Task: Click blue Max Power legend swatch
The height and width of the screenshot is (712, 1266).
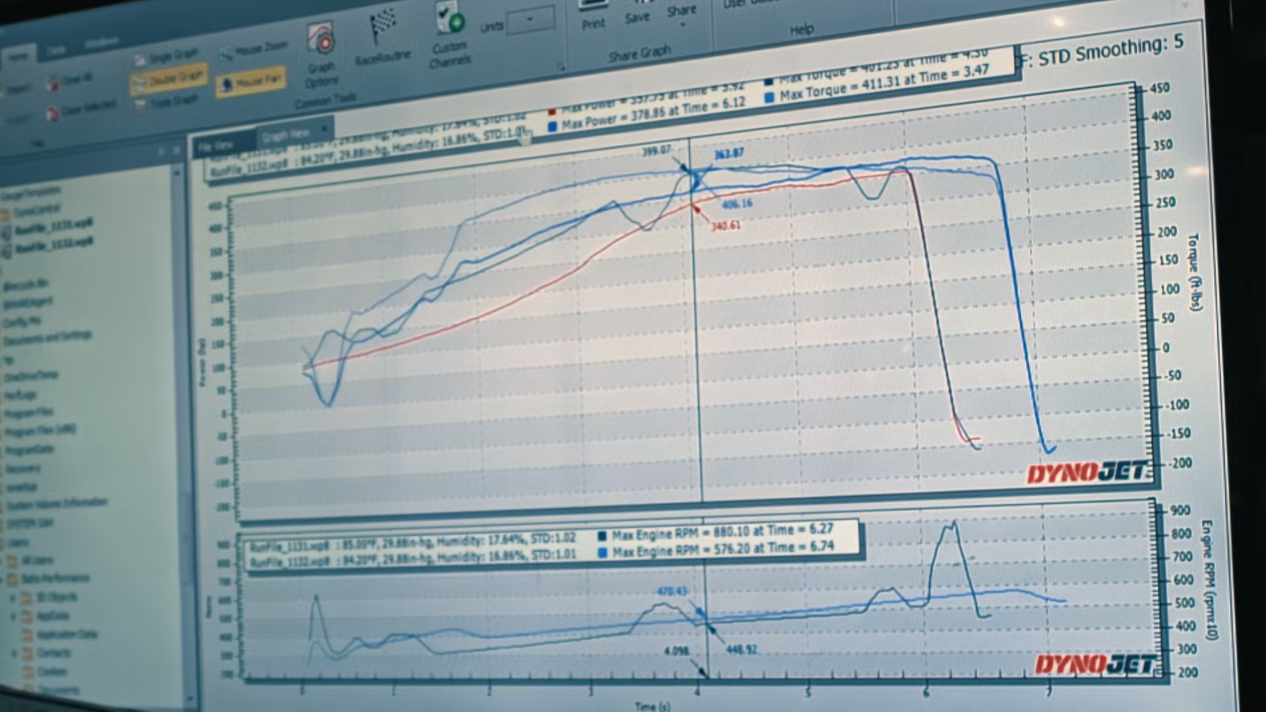Action: pos(553,126)
